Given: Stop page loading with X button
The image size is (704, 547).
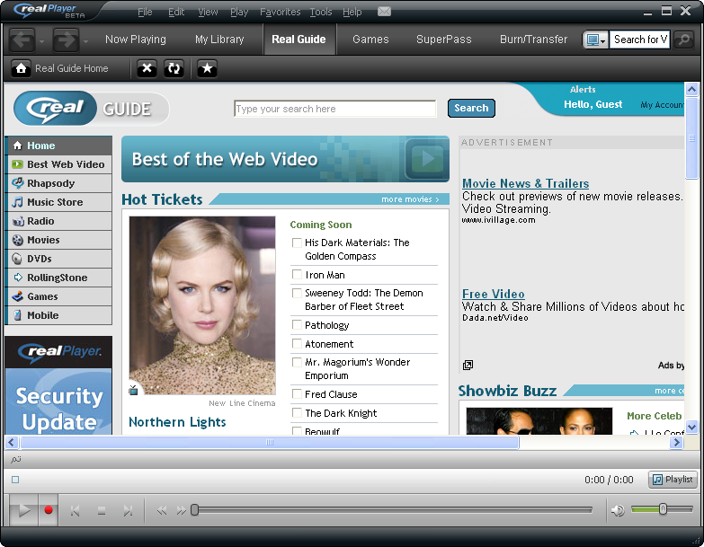Looking at the screenshot, I should pyautogui.click(x=147, y=68).
